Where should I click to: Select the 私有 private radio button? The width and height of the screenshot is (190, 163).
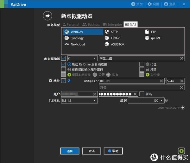[x=108, y=75]
